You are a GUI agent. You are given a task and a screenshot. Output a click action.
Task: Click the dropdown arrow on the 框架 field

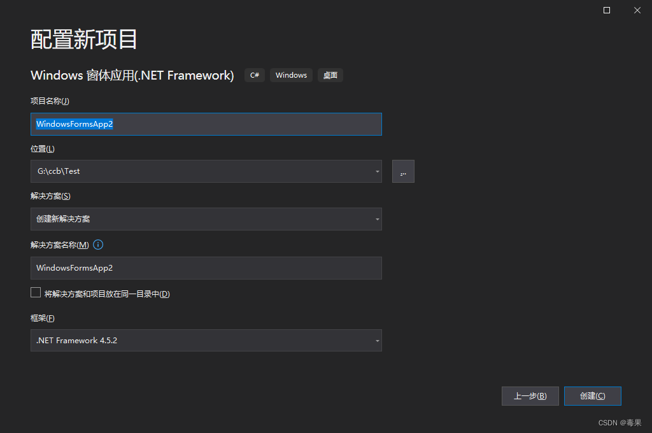[376, 341]
